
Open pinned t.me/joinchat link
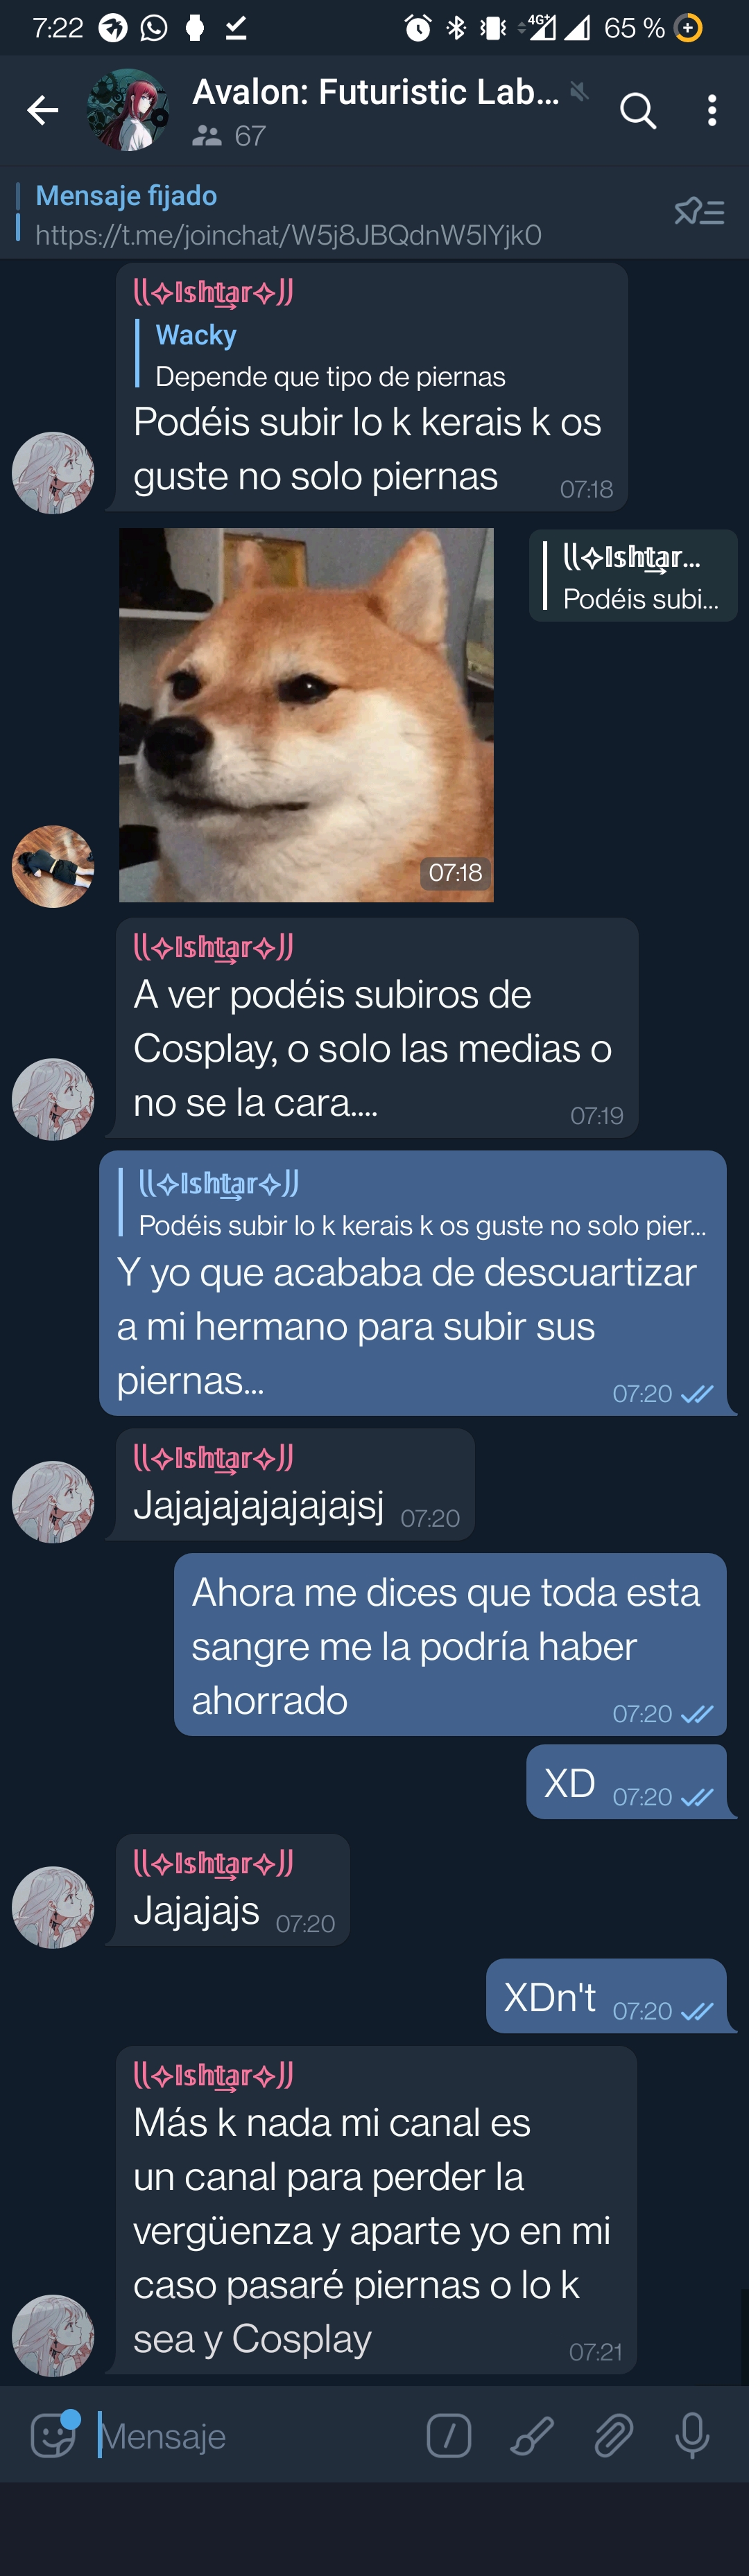pyautogui.click(x=289, y=234)
